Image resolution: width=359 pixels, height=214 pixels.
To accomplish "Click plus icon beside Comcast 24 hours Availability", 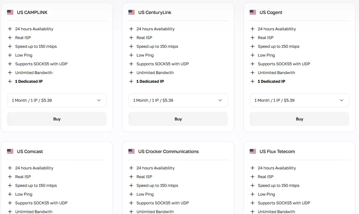I will tap(10, 168).
